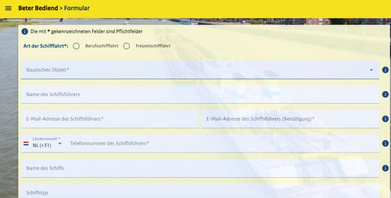Viewport: 391px width, 198px height.
Task: Click the Formular breadcrumb title
Action: click(77, 8)
